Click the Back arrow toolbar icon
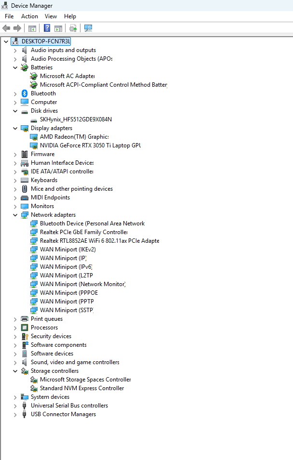This screenshot has height=460, width=293. point(6,28)
